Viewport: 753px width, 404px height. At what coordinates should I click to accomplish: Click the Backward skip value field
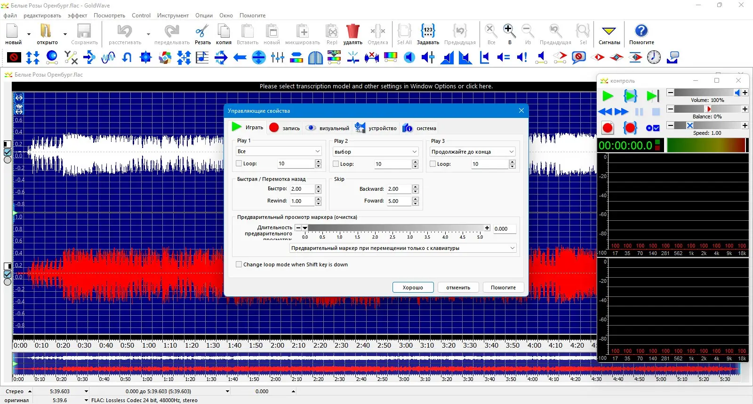click(x=399, y=189)
